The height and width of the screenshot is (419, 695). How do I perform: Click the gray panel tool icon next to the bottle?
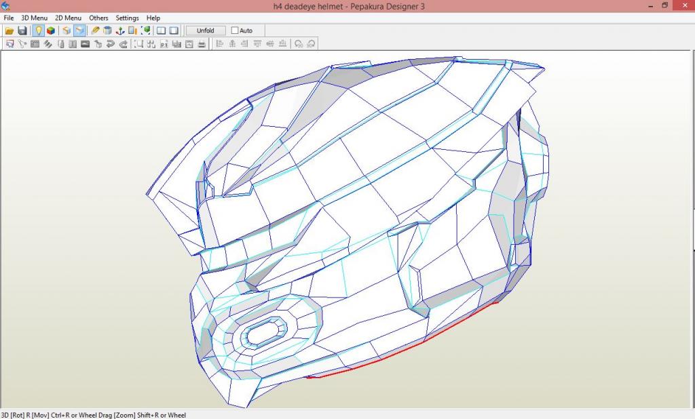click(73, 44)
